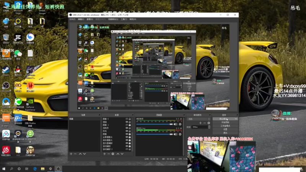Toggle visibility of 显示器捕获 source
Screen dimensions: 306x172
tap(127, 143)
